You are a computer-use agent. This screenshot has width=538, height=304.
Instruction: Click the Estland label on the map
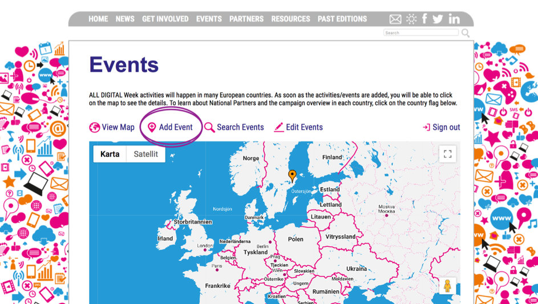(x=330, y=189)
